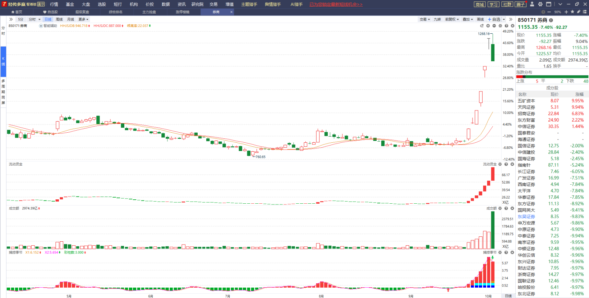Image resolution: width=589 pixels, height=298 pixels.
Task: Open settings gear of 成交额 panel
Action: [500, 208]
